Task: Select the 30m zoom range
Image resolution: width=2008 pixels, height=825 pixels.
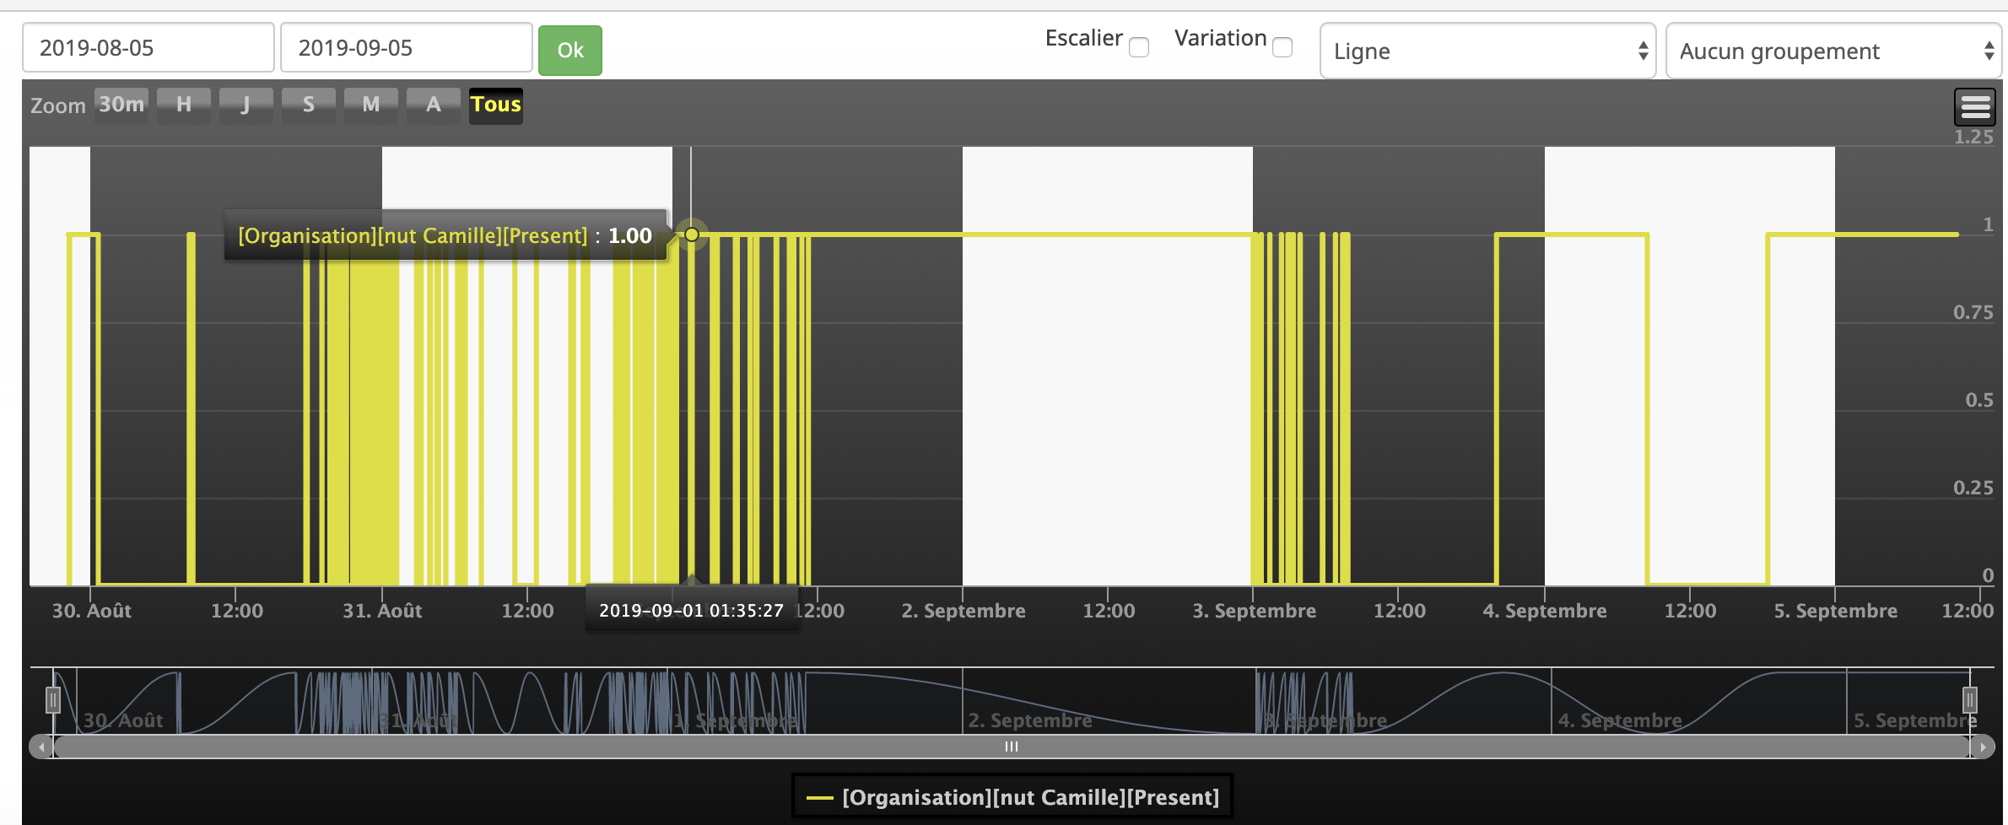Action: 121,105
